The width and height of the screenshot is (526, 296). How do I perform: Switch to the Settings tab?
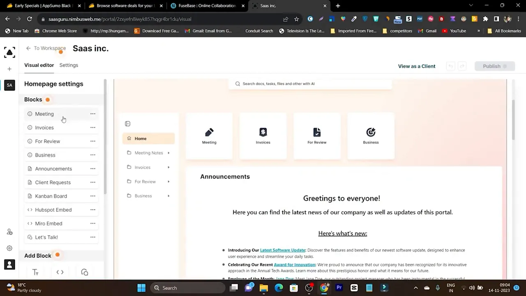[69, 65]
